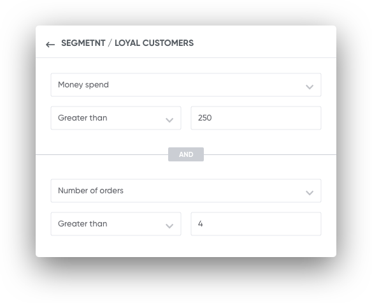Click the Money spend label text

pos(83,85)
